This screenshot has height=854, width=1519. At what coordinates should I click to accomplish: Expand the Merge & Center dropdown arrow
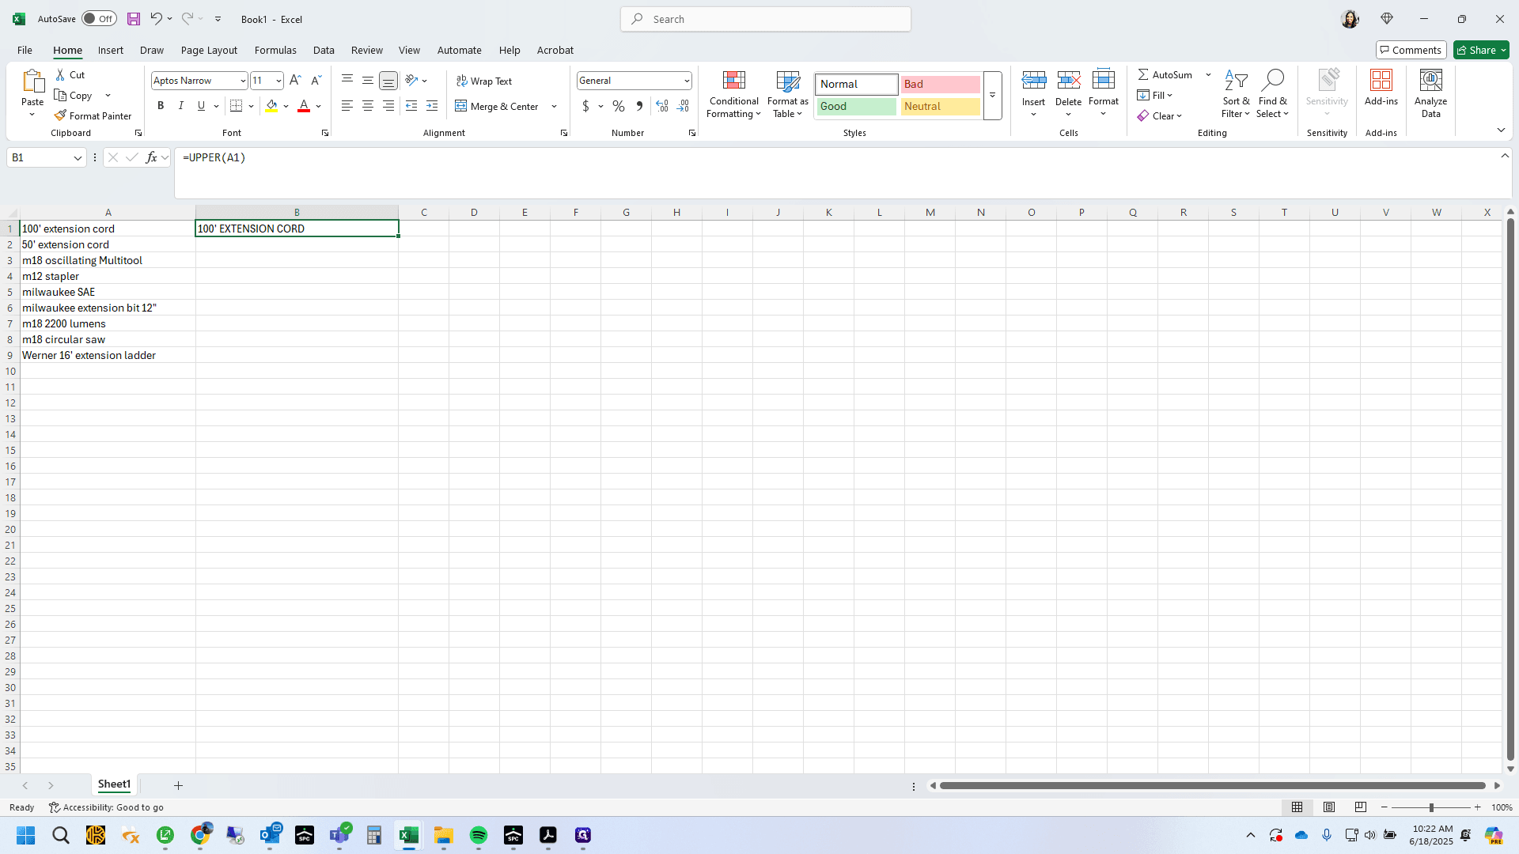point(554,106)
